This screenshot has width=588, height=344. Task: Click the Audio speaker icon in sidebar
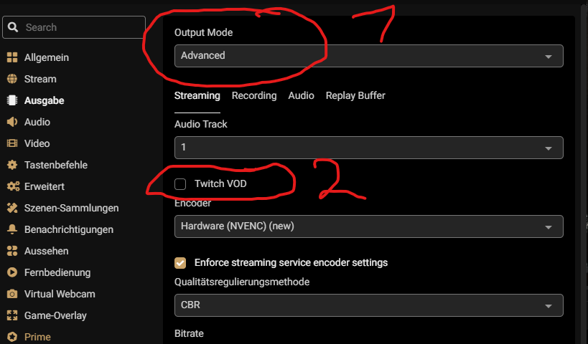pyautogui.click(x=11, y=122)
